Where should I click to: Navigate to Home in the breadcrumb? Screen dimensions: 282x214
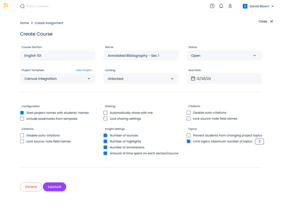pos(24,23)
